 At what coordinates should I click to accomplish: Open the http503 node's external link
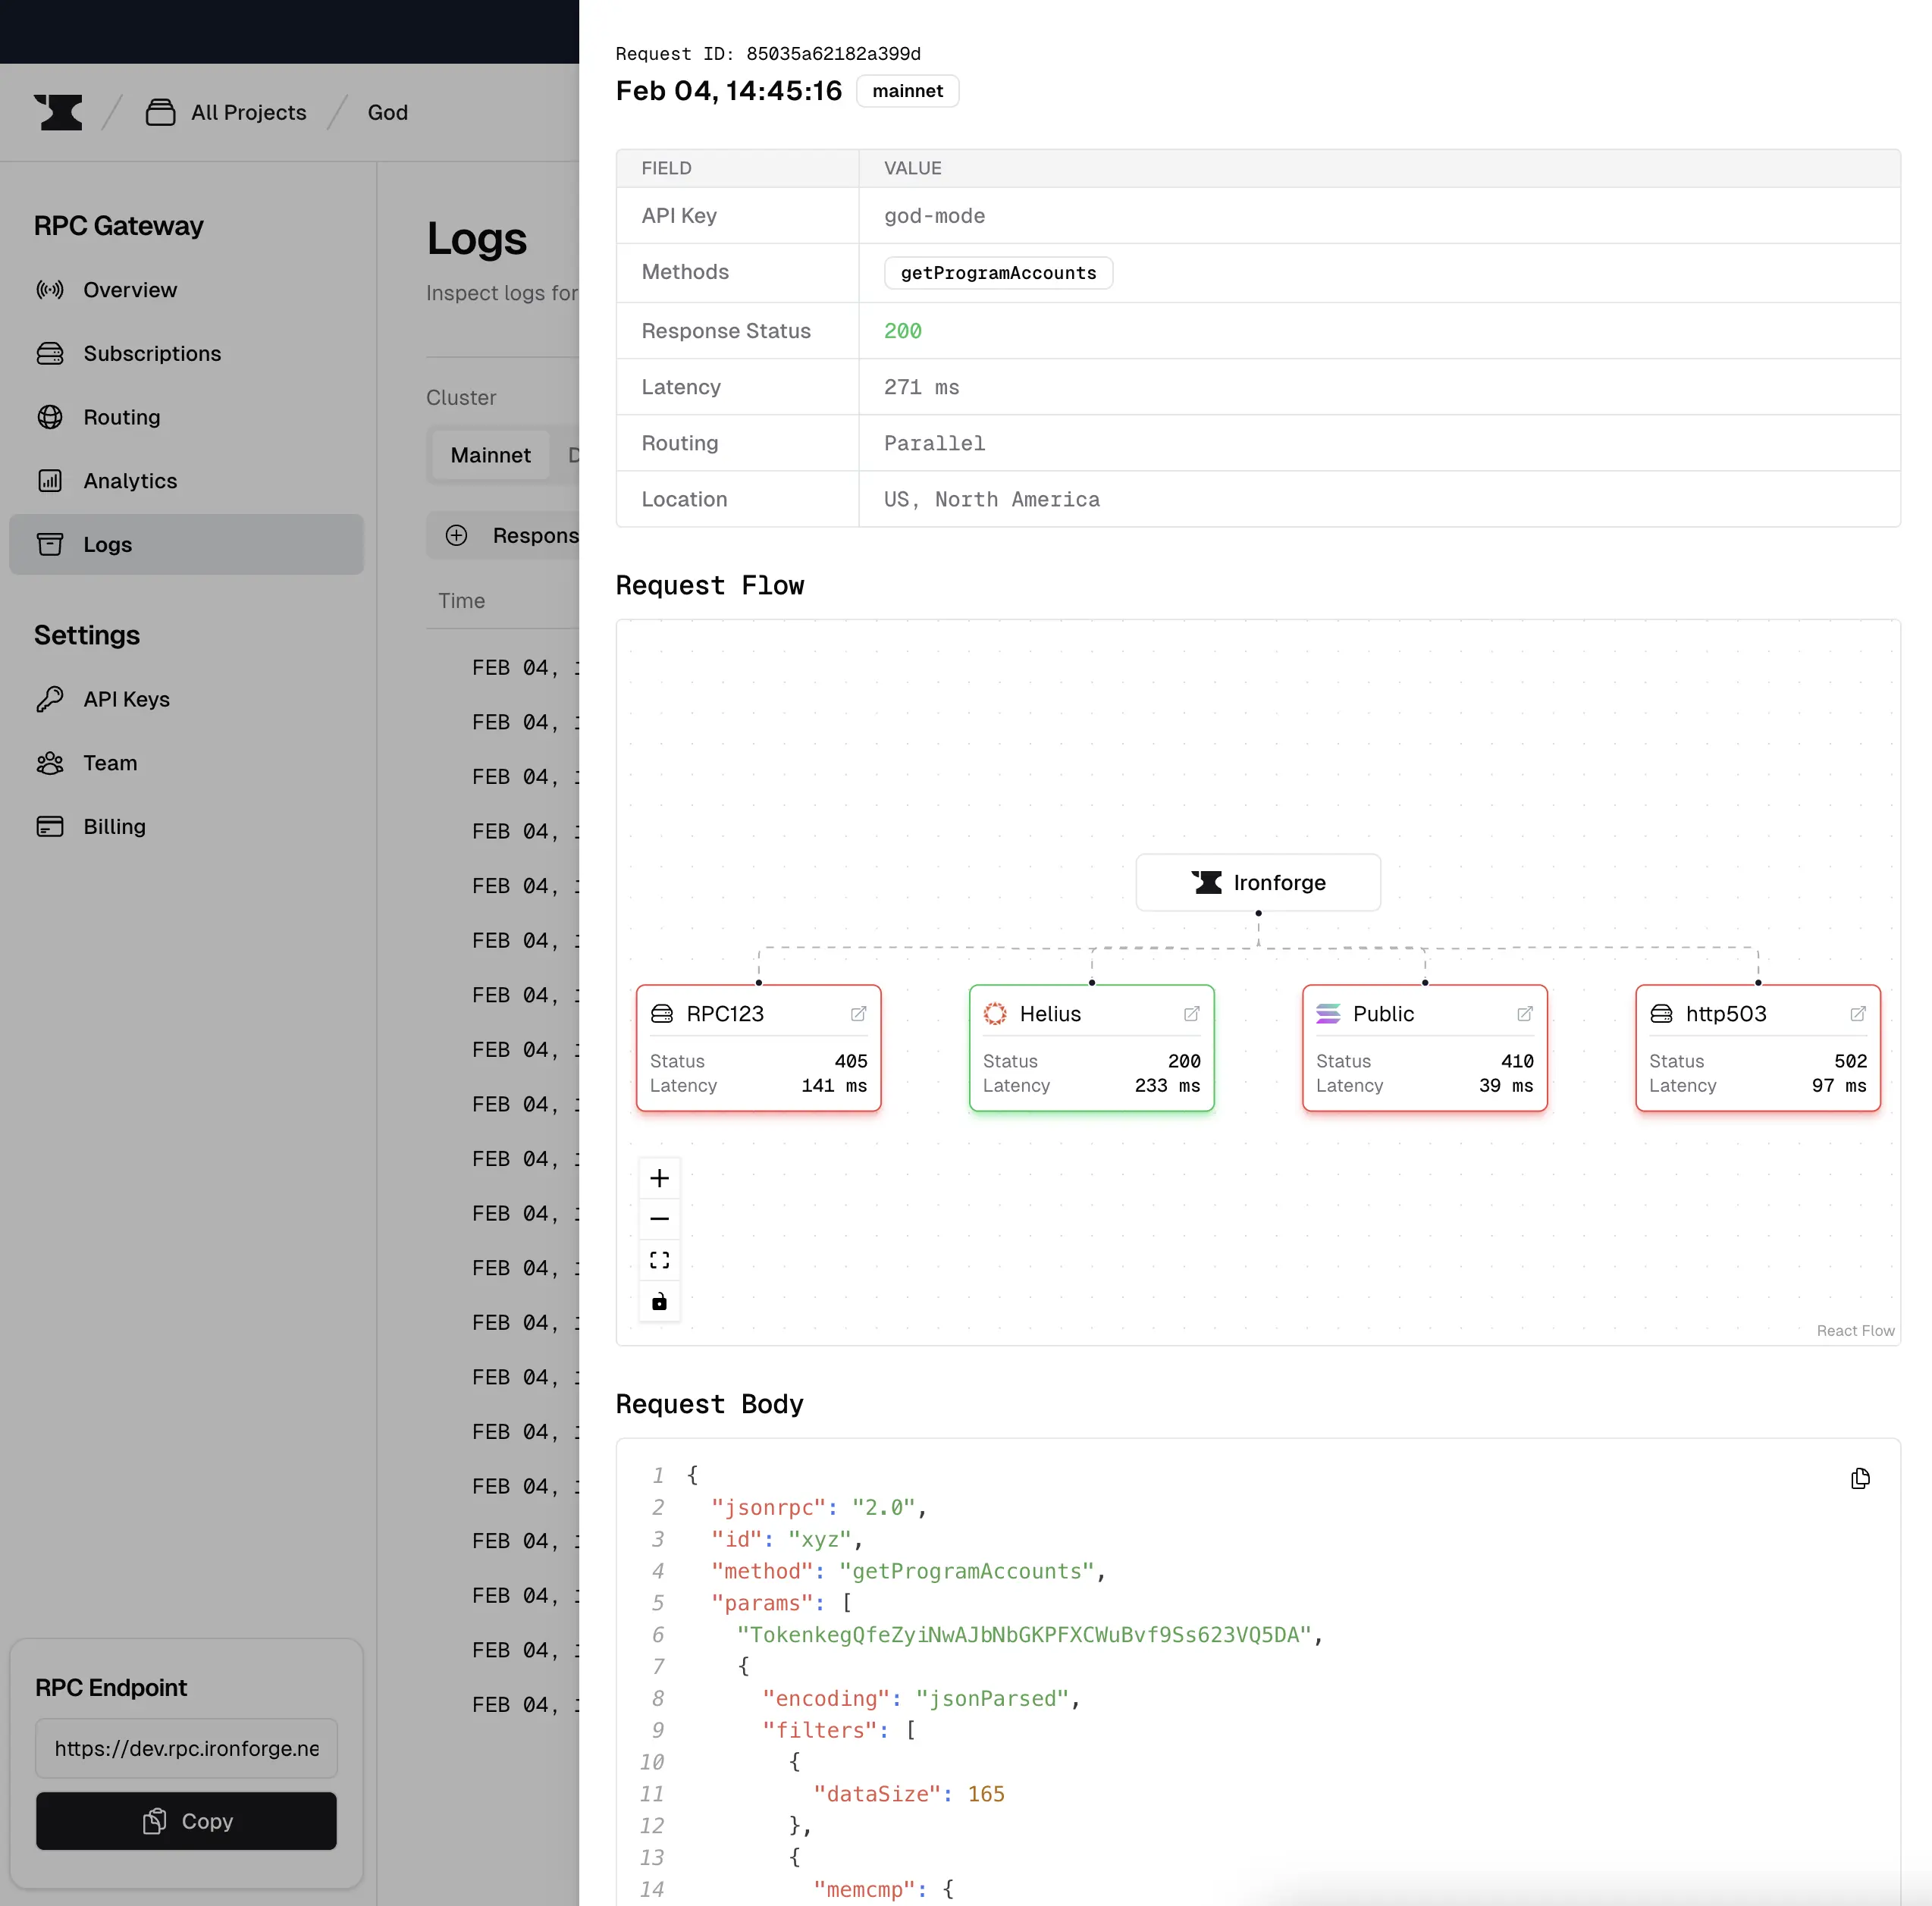[1857, 1013]
